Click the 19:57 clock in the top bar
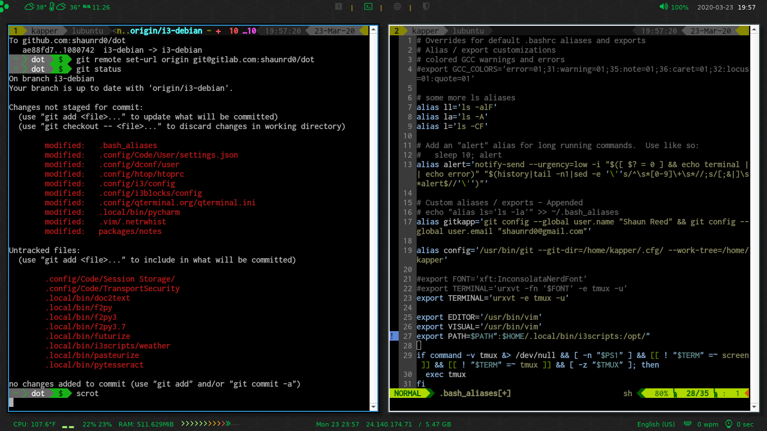The image size is (767, 431). [747, 7]
